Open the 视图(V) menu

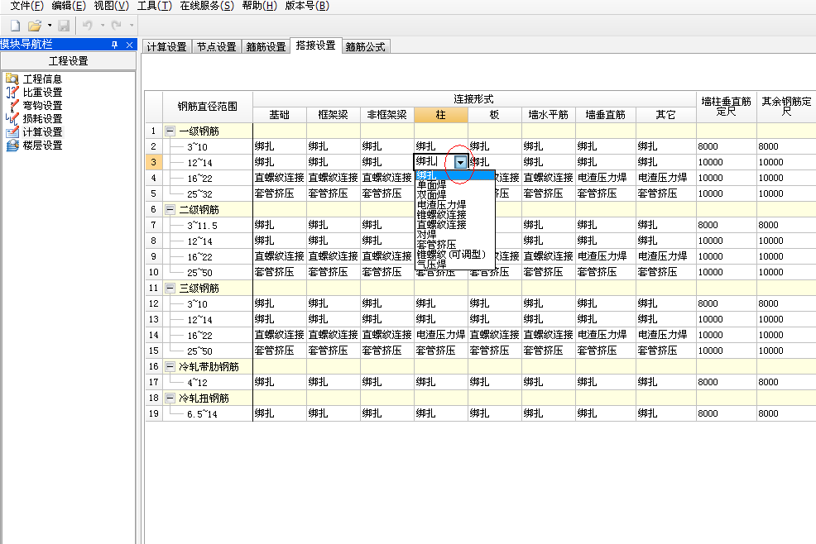112,6
